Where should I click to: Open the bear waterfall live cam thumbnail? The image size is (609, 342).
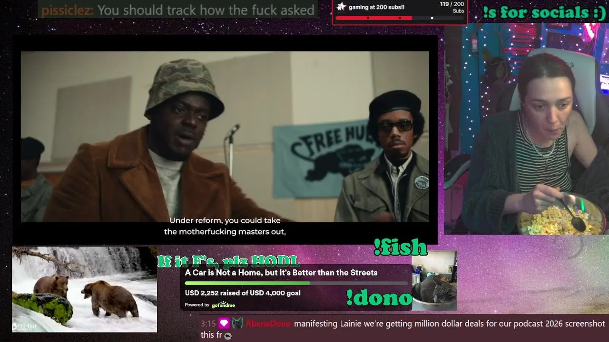click(x=84, y=289)
